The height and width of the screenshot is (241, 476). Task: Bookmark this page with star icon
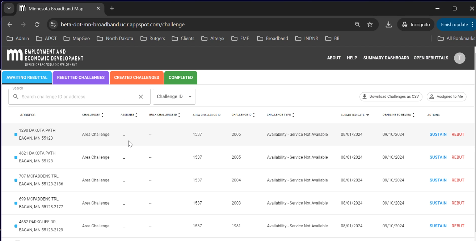(x=370, y=25)
